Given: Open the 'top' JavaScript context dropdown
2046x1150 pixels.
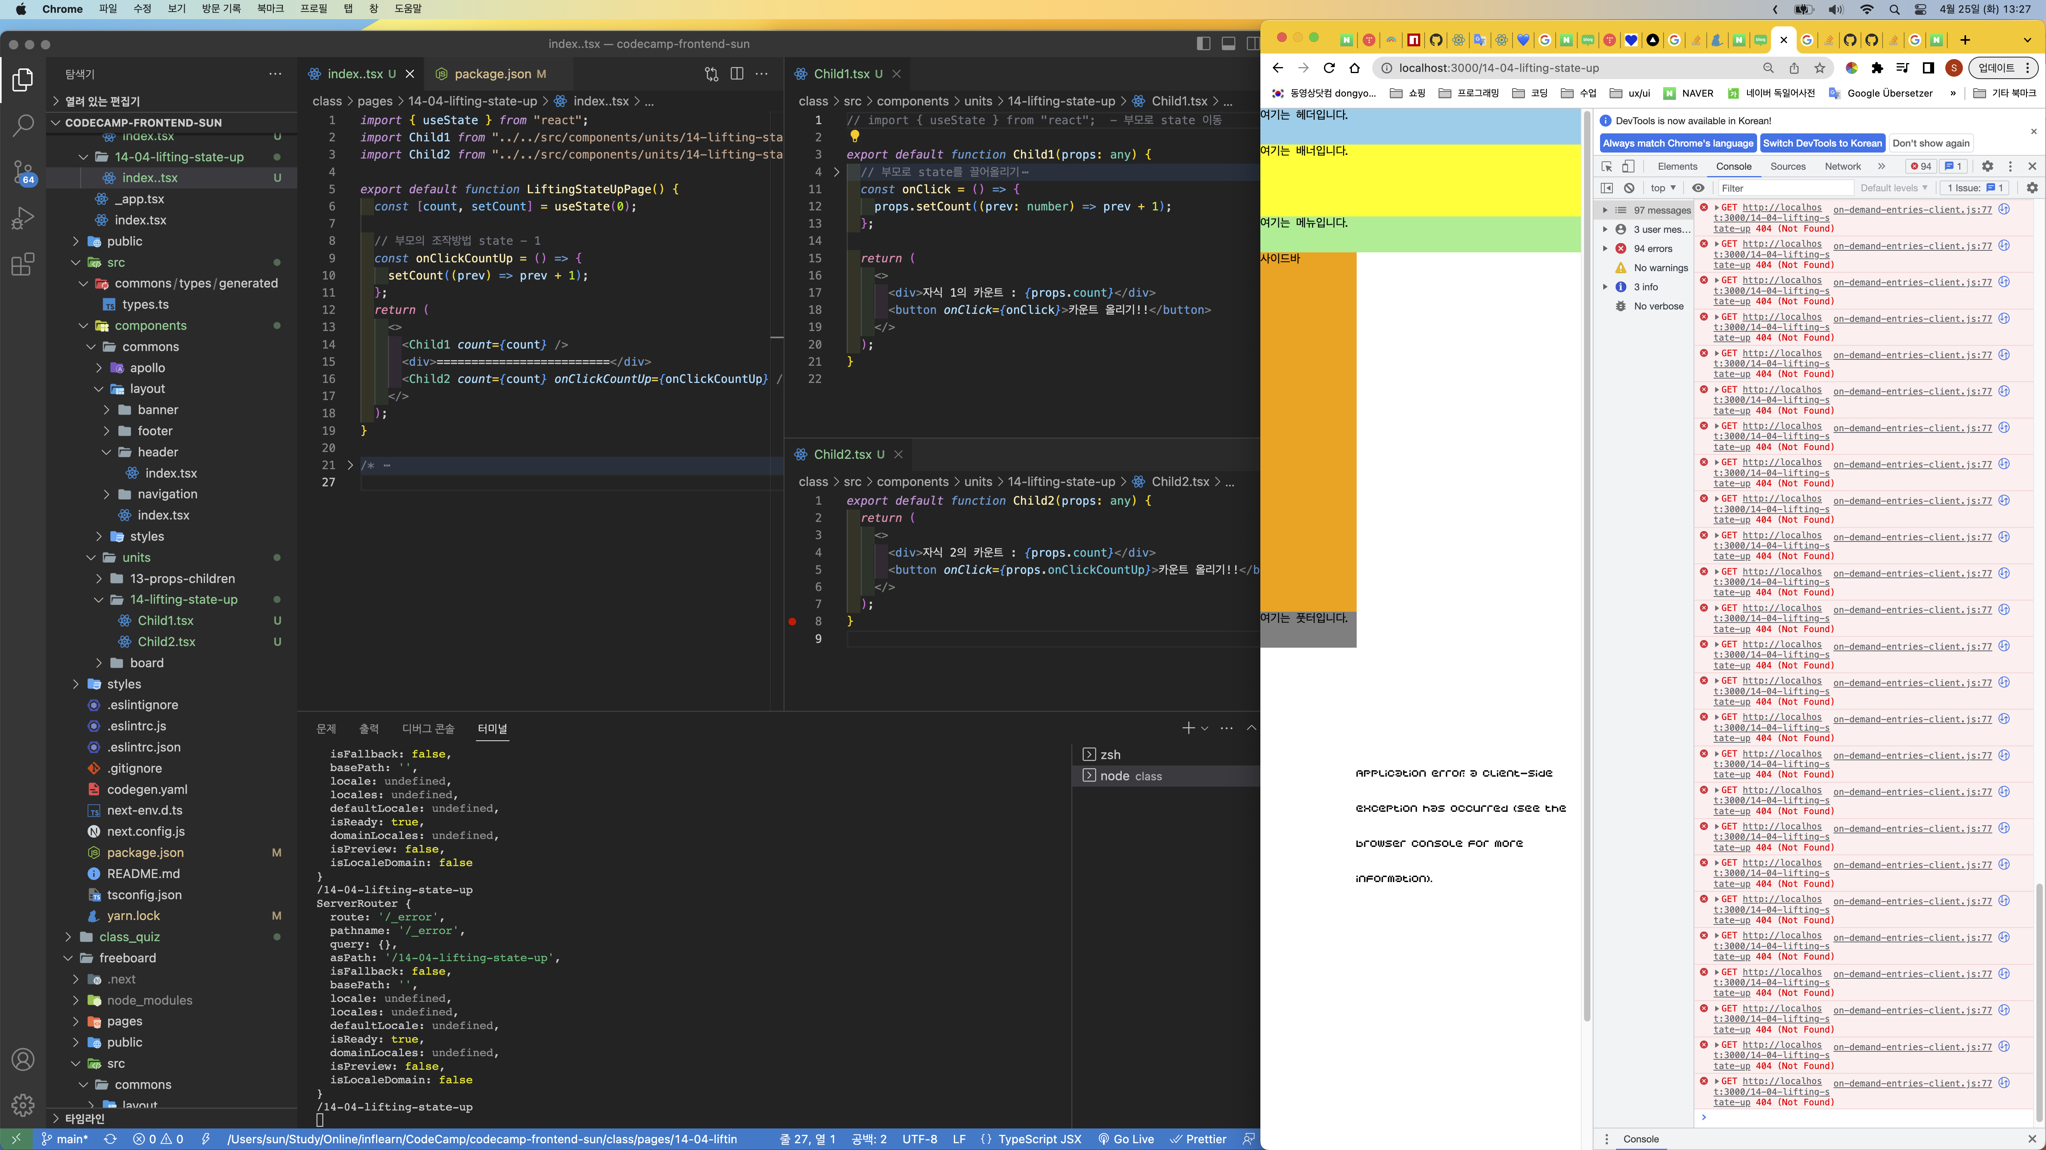Looking at the screenshot, I should [1662, 188].
